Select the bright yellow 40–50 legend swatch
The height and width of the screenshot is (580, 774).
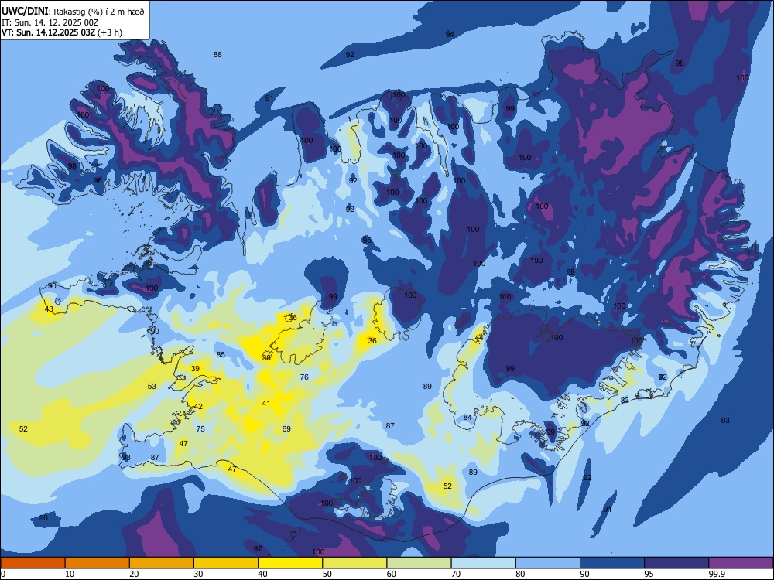(290, 563)
